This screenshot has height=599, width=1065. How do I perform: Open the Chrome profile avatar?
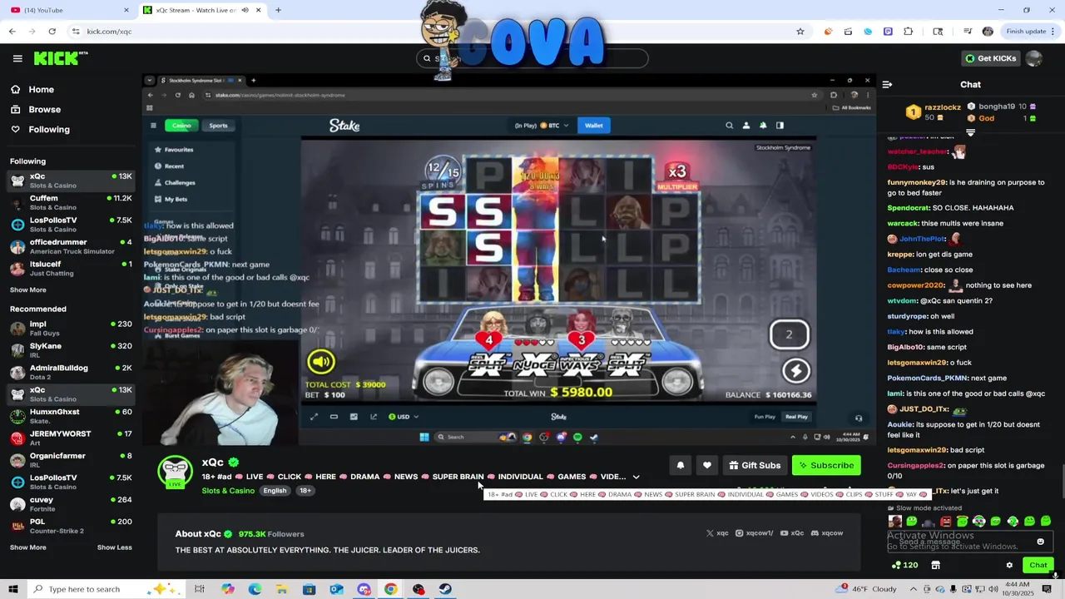[x=988, y=32]
